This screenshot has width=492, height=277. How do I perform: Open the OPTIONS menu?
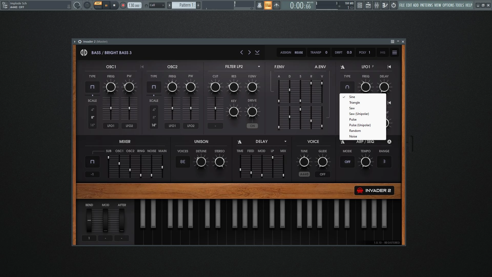[448, 5]
